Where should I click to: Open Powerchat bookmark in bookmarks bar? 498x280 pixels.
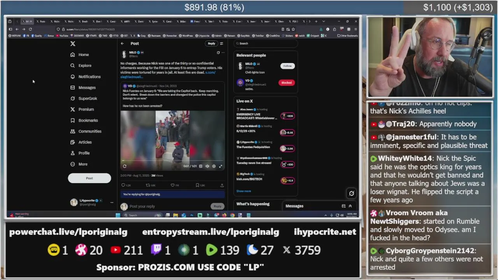pyautogui.click(x=170, y=36)
